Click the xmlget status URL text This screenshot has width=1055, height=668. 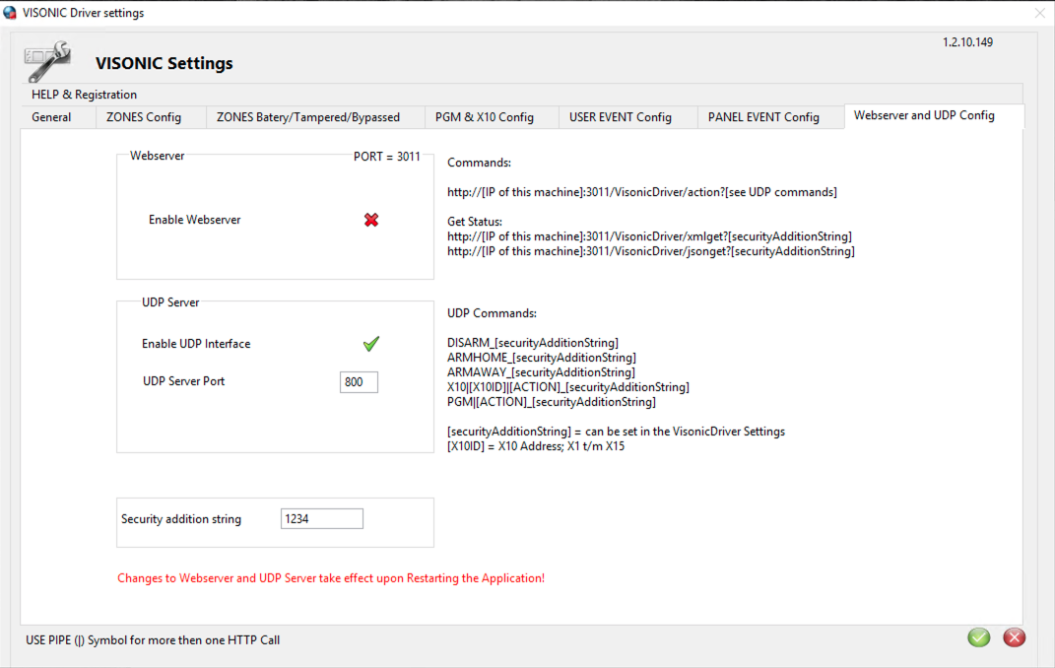pos(650,236)
